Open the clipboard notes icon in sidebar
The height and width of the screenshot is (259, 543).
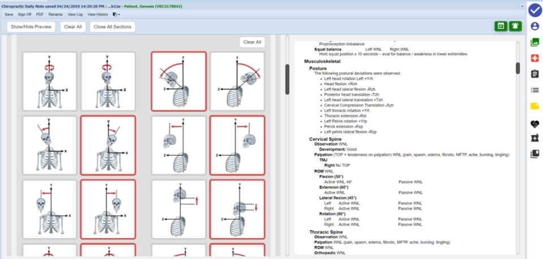coord(535,73)
